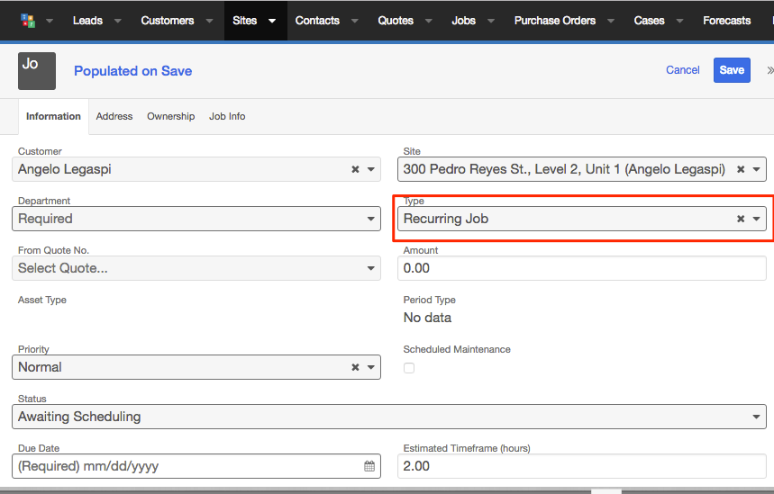
Task: Open the Status dropdown
Action: pos(389,417)
